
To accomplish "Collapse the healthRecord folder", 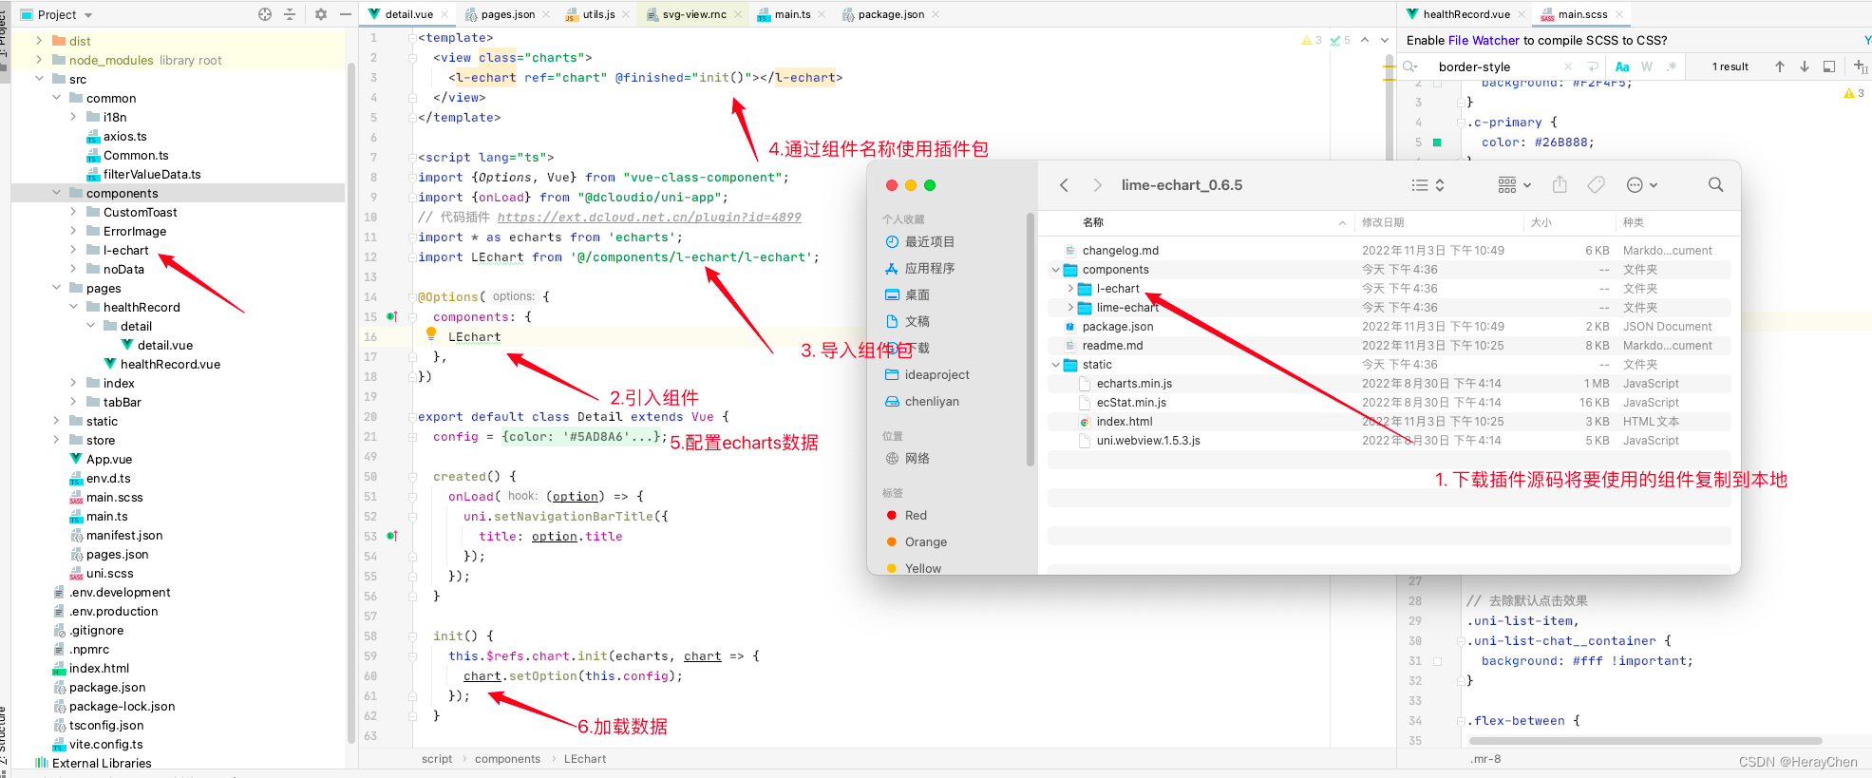I will (73, 307).
